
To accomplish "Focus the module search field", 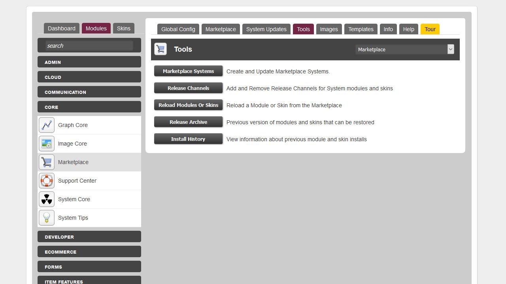I will point(89,46).
